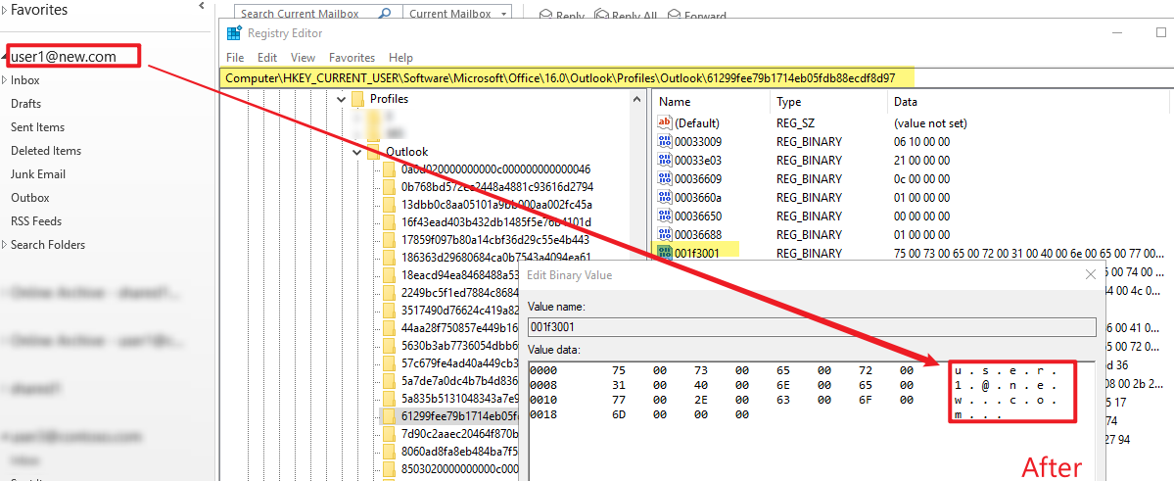
Task: Click folder icon of key 3517490d76624c419a82
Action: [x=389, y=311]
